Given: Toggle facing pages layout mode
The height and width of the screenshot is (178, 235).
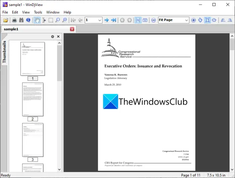Looking at the screenshot, I should pyautogui.click(x=145, y=20).
